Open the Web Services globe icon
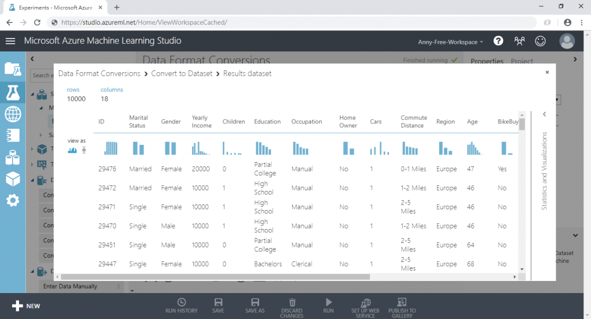Viewport: 591px width, 319px height. tap(13, 114)
